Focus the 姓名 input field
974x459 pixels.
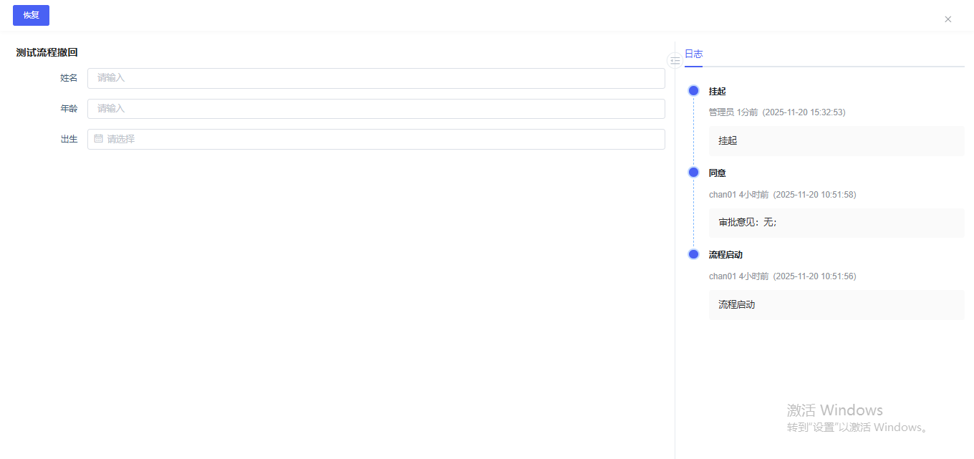(x=376, y=78)
